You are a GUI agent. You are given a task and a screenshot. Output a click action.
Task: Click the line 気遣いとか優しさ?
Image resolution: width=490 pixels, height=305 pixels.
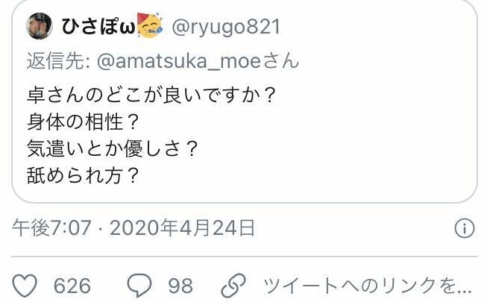point(112,148)
